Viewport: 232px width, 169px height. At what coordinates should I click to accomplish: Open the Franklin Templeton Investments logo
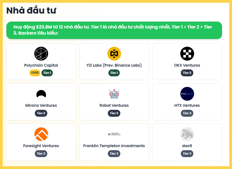(114, 134)
